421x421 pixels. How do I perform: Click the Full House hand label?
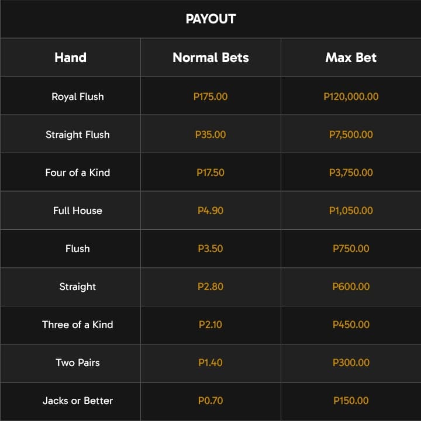pos(78,210)
